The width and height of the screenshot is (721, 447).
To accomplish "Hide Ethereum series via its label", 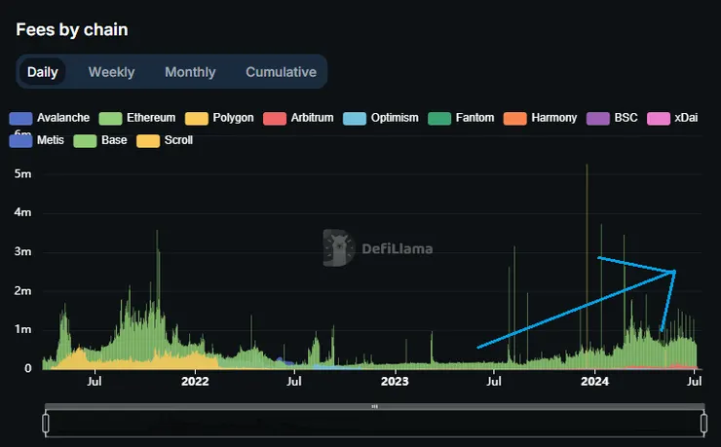I will tap(151, 118).
